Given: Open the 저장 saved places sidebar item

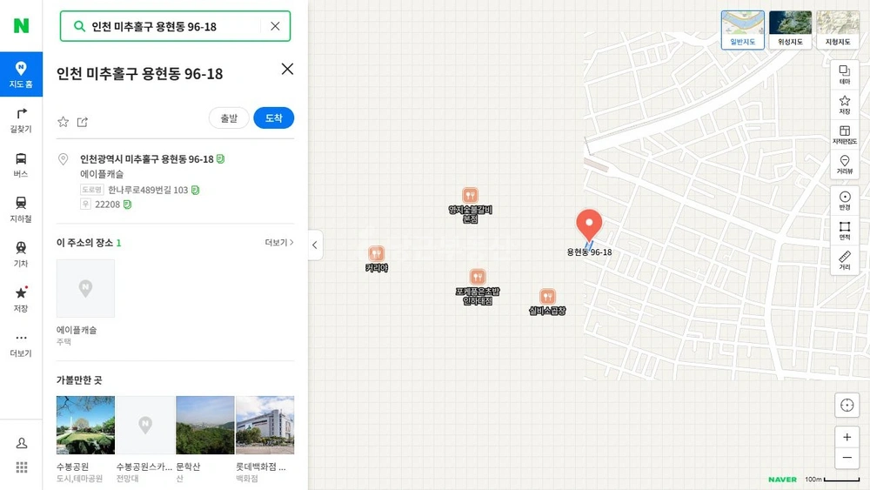Looking at the screenshot, I should (21, 299).
